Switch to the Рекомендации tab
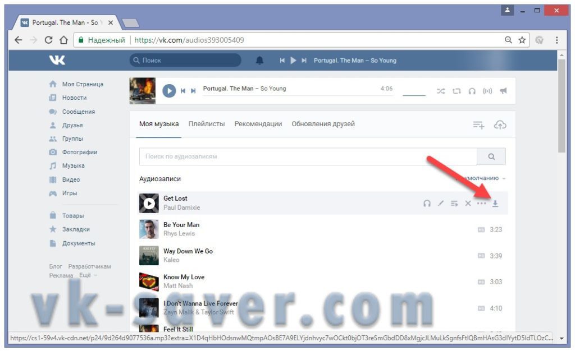Image resolution: width=575 pixels, height=351 pixels. 258,124
